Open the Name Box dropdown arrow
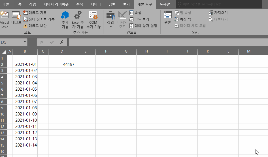The width and height of the screenshot is (268, 157). [x=25, y=42]
